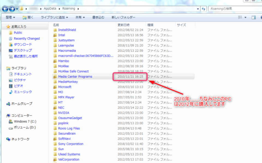Image resolution: width=262 pixels, height=163 pixels.
Task: Select the Mambo folder icon
Action: [x=55, y=61]
